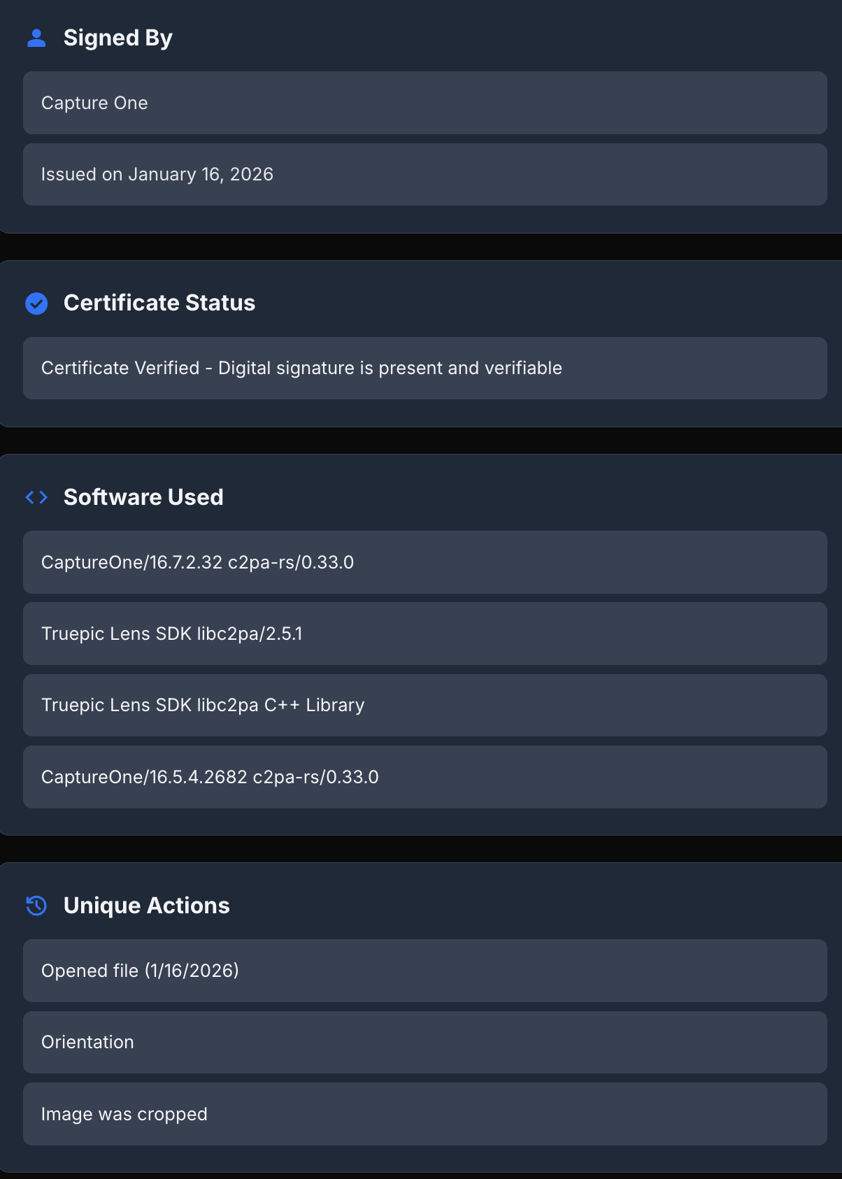Click the blue verified checkmark badge icon
Screen dimensions: 842x1179
tap(36, 303)
